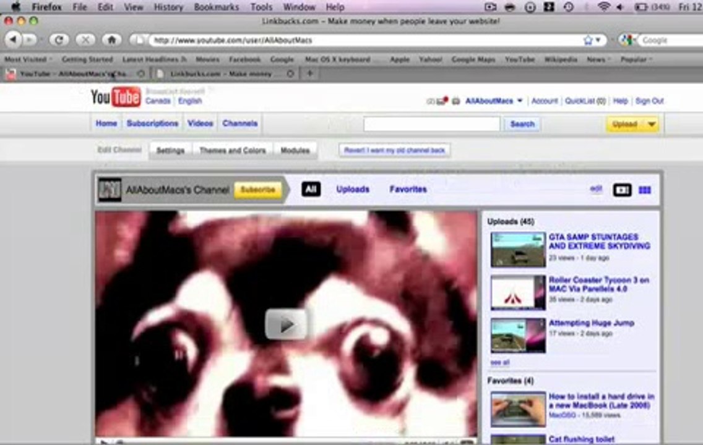Switch to grid view icon
Screen dimensions: 703x445
click(x=645, y=190)
